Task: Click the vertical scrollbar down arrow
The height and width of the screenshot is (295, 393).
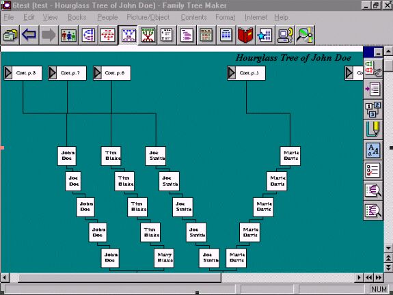Action: pyautogui.click(x=388, y=248)
